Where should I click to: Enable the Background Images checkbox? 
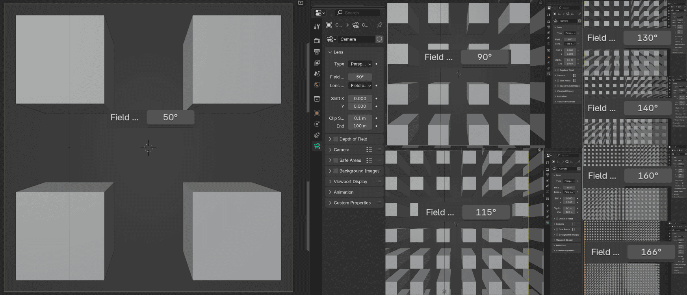336,171
